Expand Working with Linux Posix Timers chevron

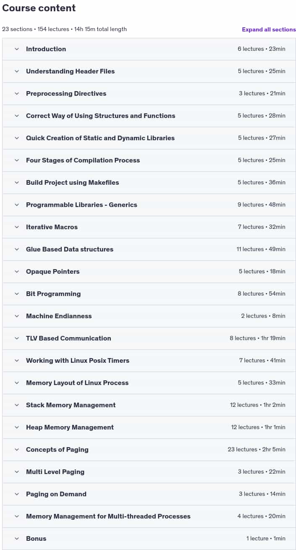coord(17,361)
